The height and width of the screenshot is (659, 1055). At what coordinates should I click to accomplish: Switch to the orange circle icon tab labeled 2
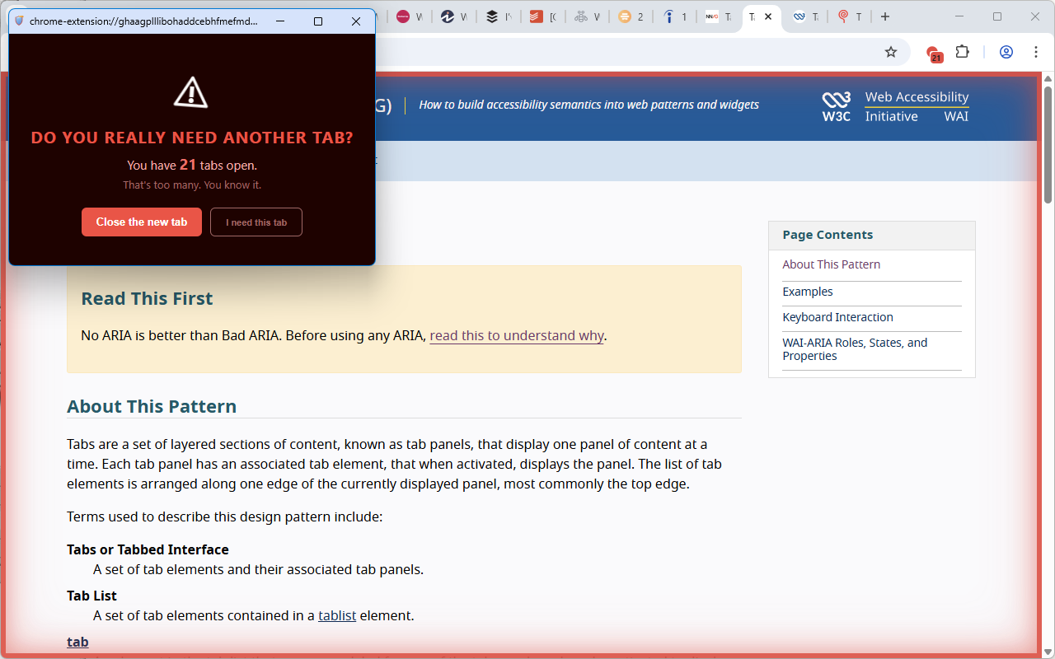[631, 16]
